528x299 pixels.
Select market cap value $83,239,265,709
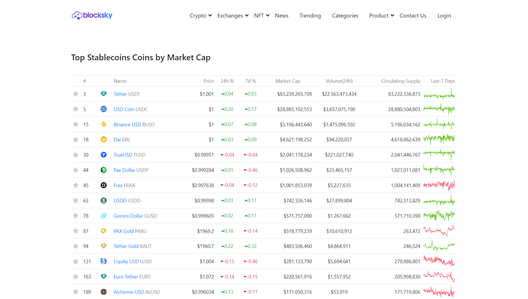pyautogui.click(x=294, y=94)
